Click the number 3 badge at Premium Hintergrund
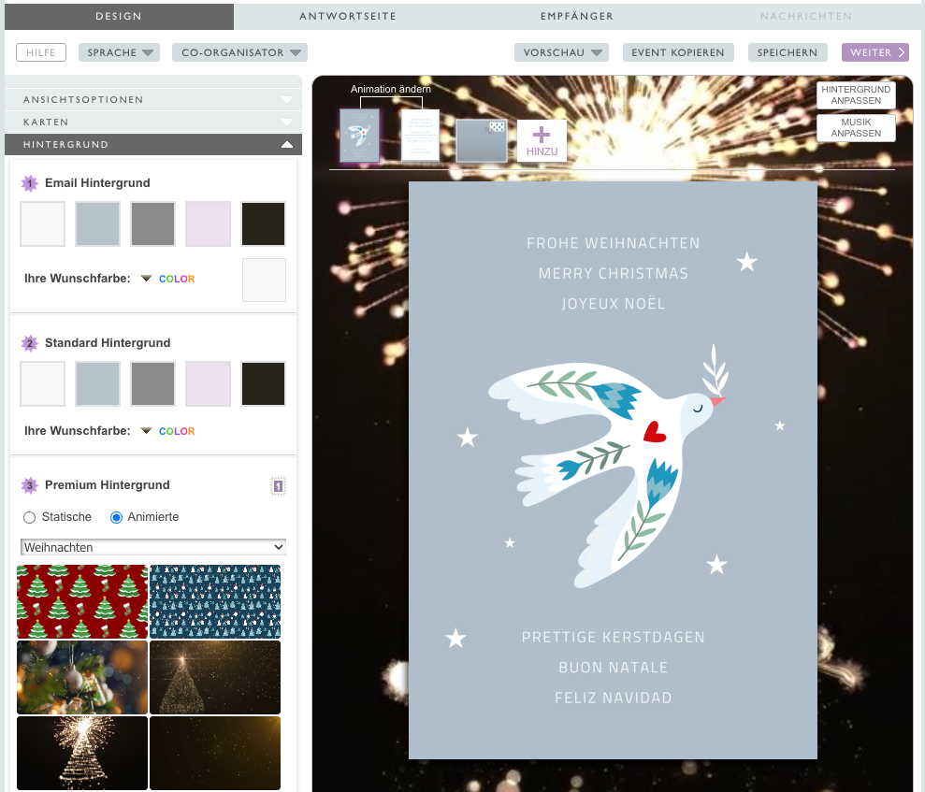Screen dimensions: 925x792 [30, 485]
